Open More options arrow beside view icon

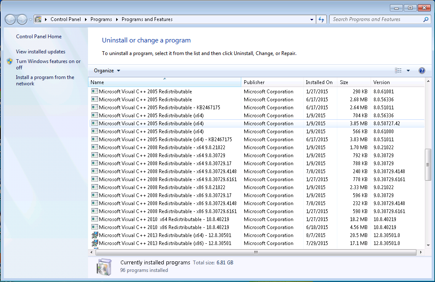coord(408,71)
